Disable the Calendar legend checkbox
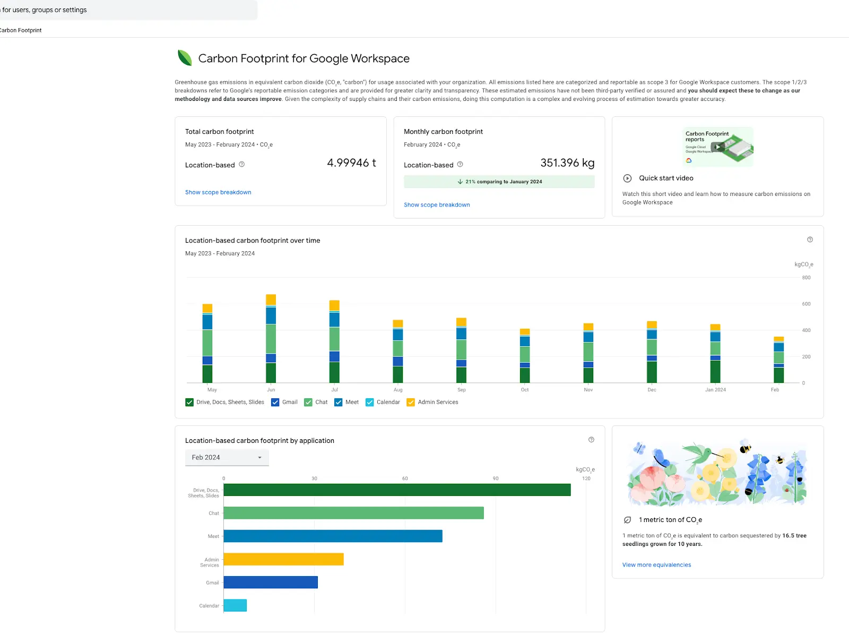Image resolution: width=849 pixels, height=633 pixels. coord(370,403)
